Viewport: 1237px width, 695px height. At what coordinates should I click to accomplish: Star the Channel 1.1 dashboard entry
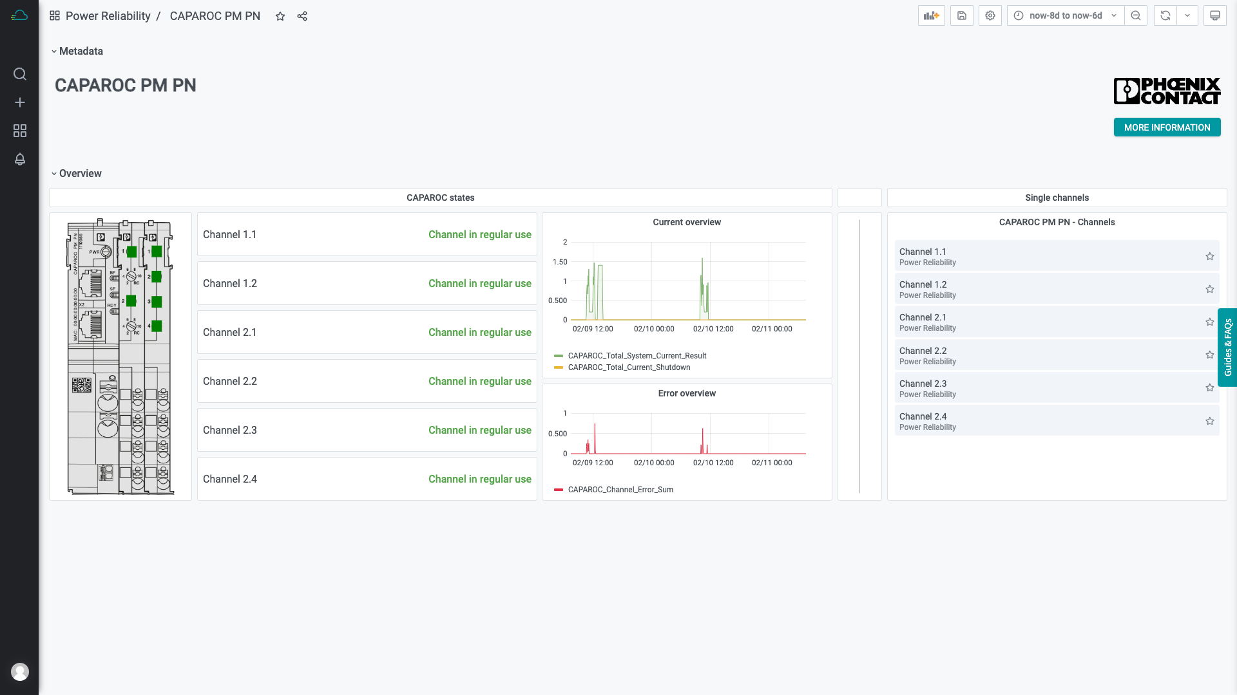pyautogui.click(x=1209, y=256)
